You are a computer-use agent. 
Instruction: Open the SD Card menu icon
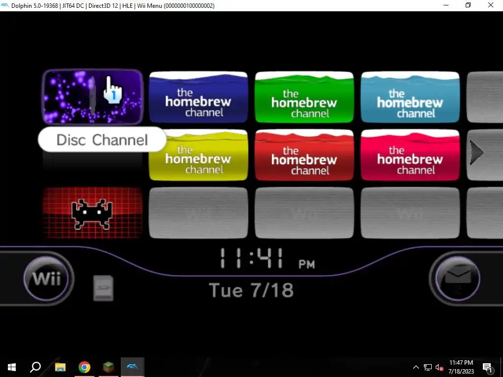tap(103, 288)
